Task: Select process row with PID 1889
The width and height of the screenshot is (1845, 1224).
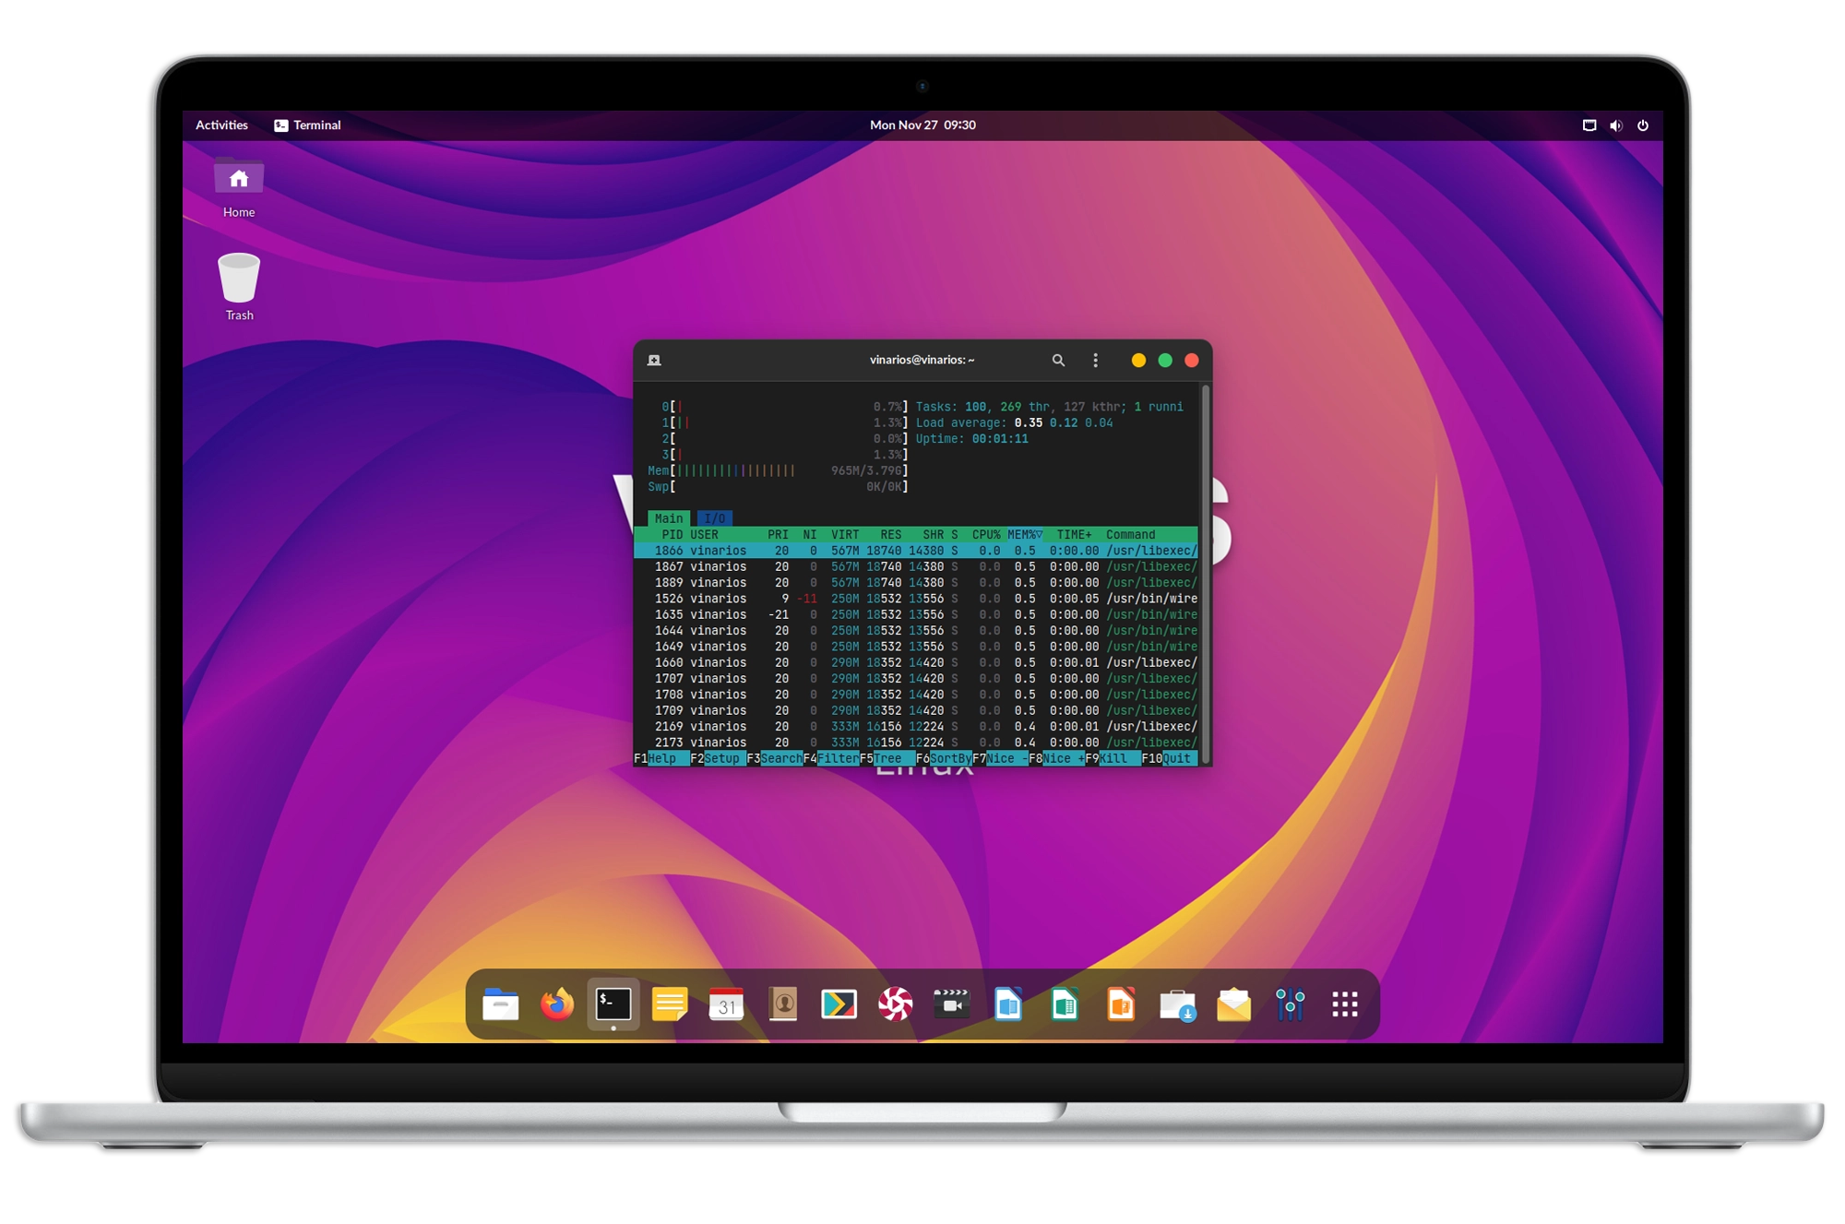Action: pos(916,583)
